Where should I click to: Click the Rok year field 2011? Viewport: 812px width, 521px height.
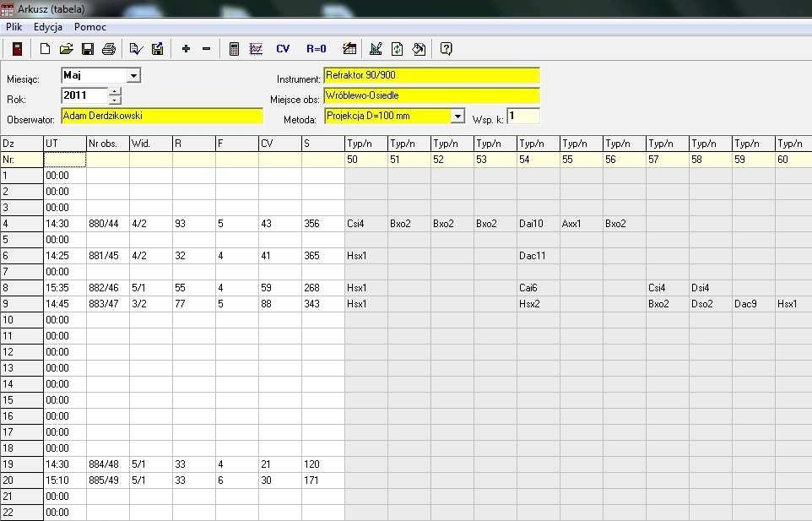[x=85, y=95]
